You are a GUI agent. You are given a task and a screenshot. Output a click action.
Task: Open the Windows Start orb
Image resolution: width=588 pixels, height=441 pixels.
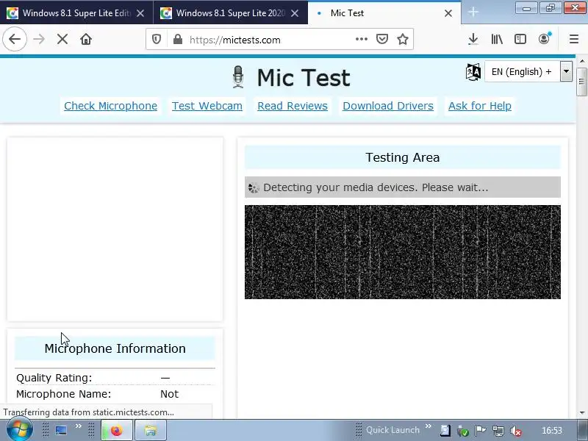coord(19,430)
